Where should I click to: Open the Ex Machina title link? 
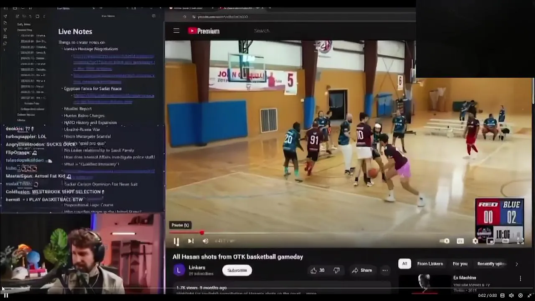(x=465, y=278)
